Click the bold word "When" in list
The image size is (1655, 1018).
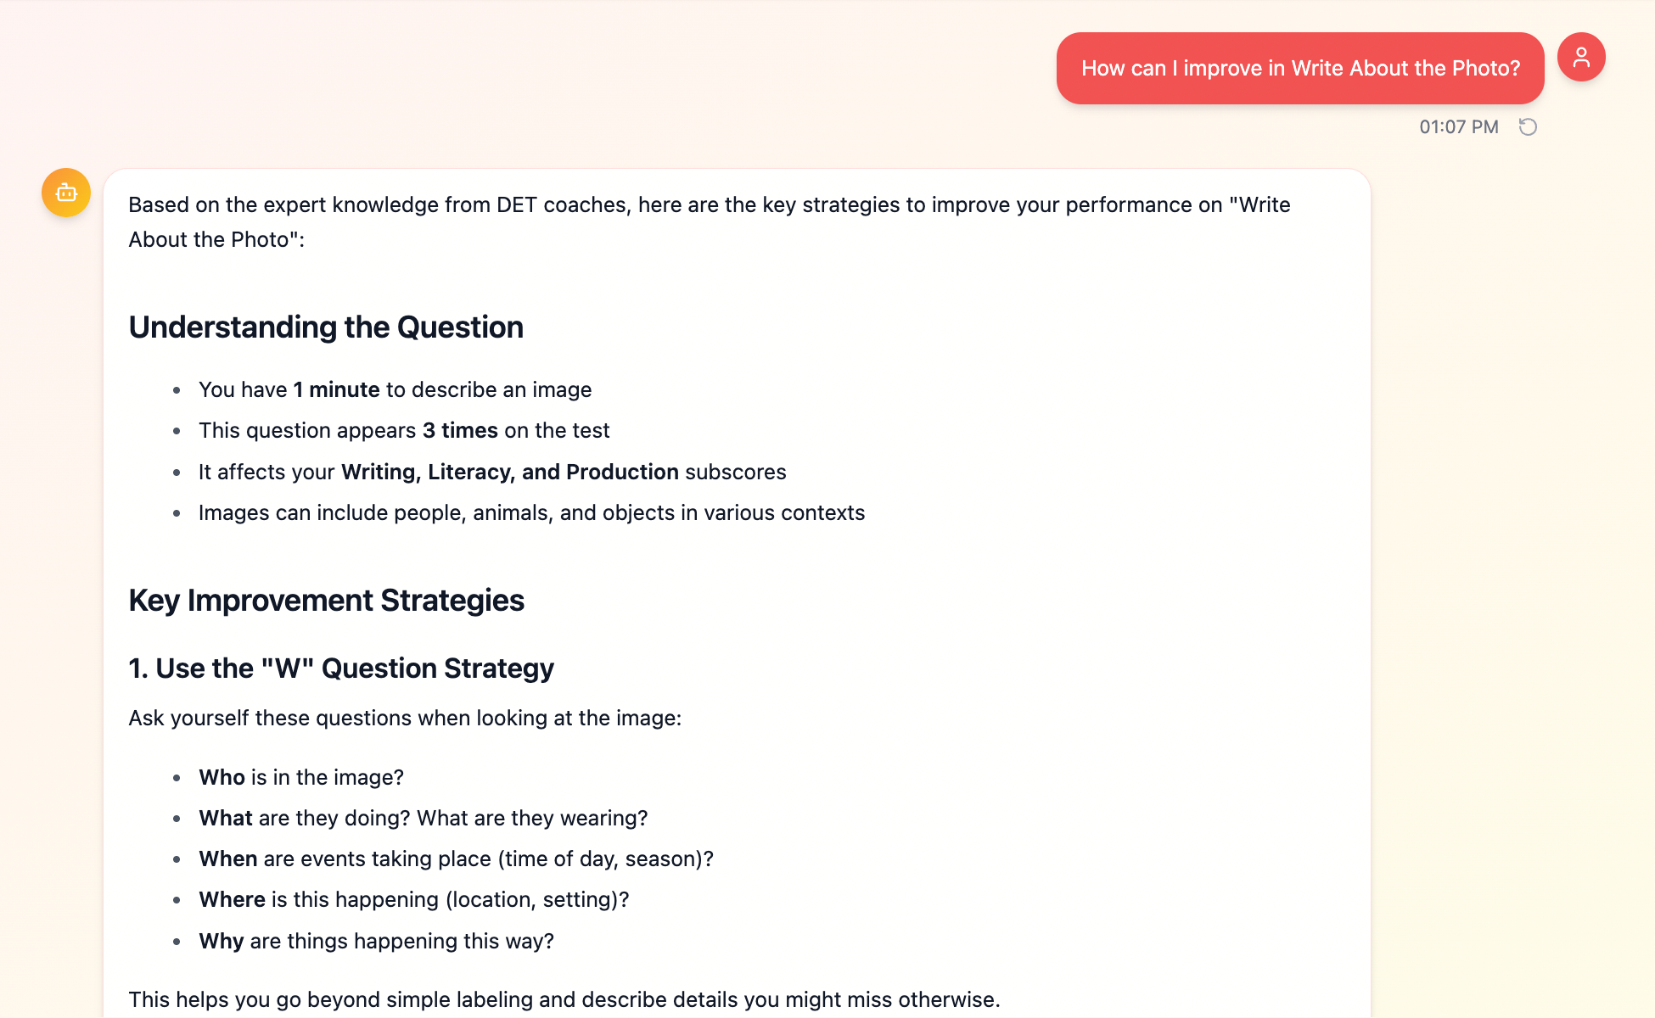pos(227,859)
